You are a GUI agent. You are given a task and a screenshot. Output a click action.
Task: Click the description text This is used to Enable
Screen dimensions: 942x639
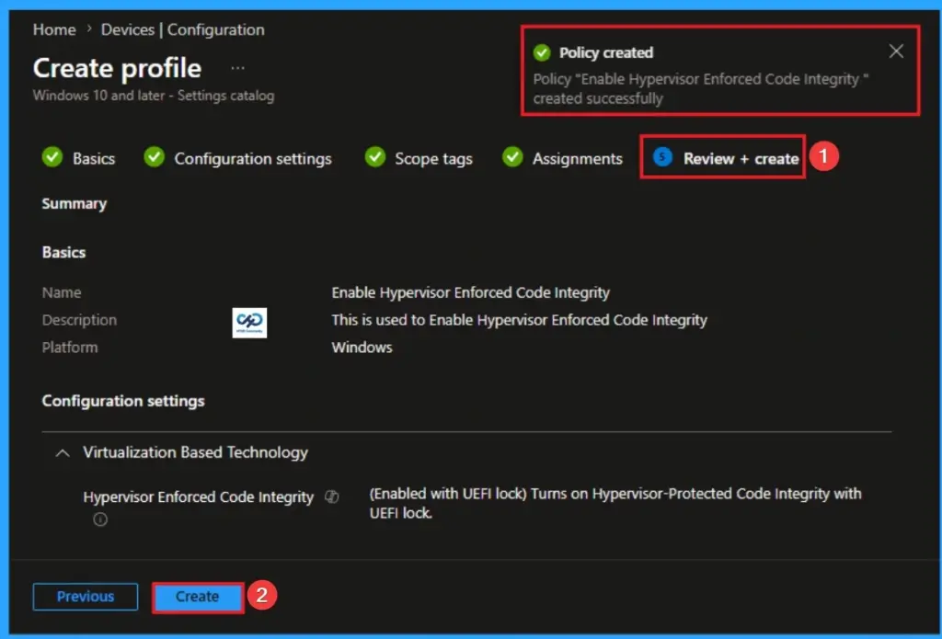[519, 320]
